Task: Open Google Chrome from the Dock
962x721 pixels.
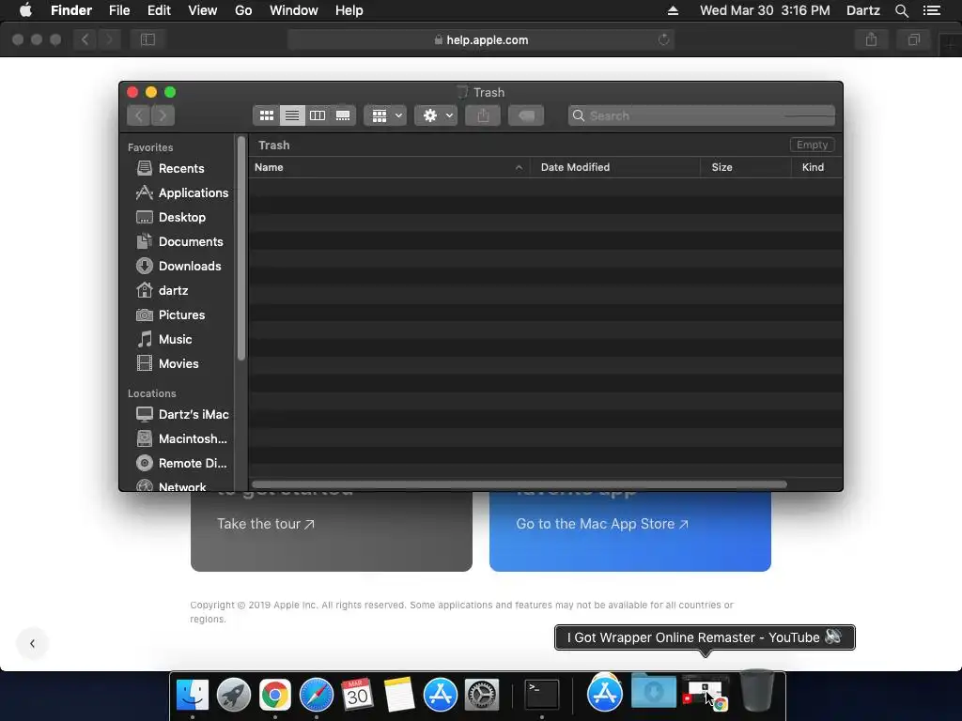Action: (275, 695)
